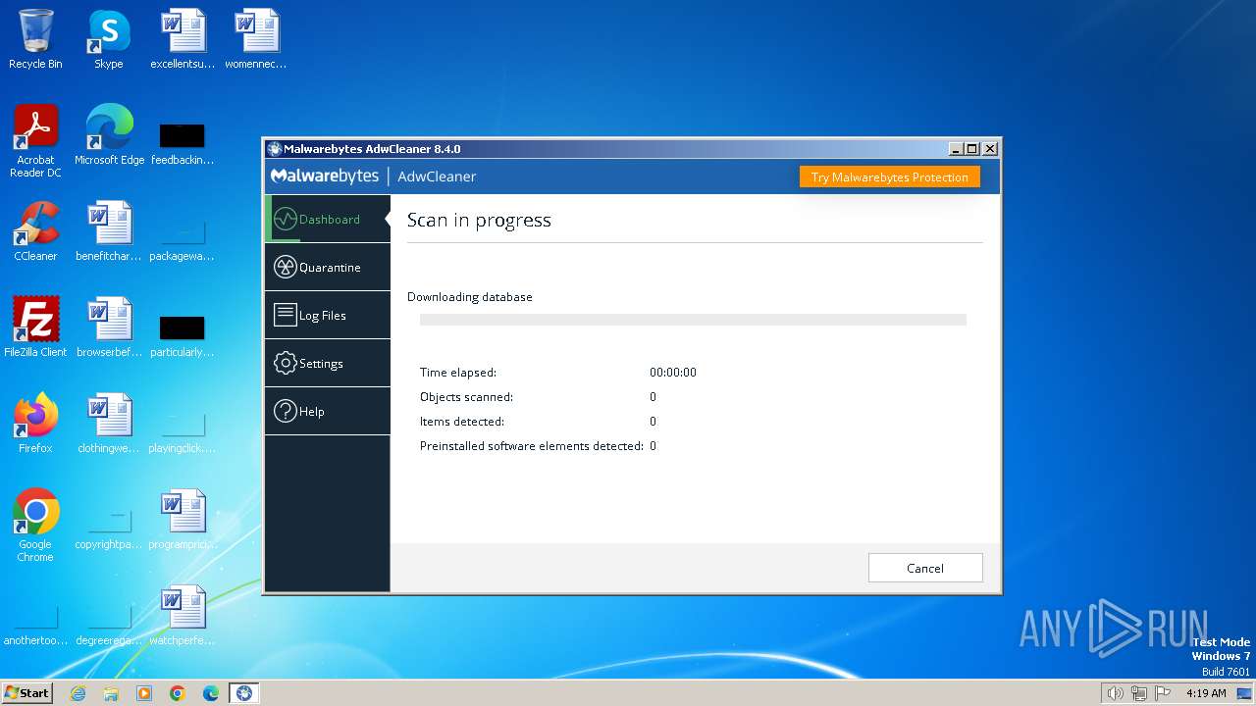
Task: Click the Log Files document icon
Action: click(x=285, y=315)
